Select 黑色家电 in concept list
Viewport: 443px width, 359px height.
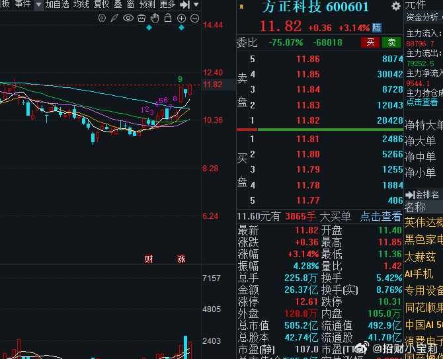424,239
